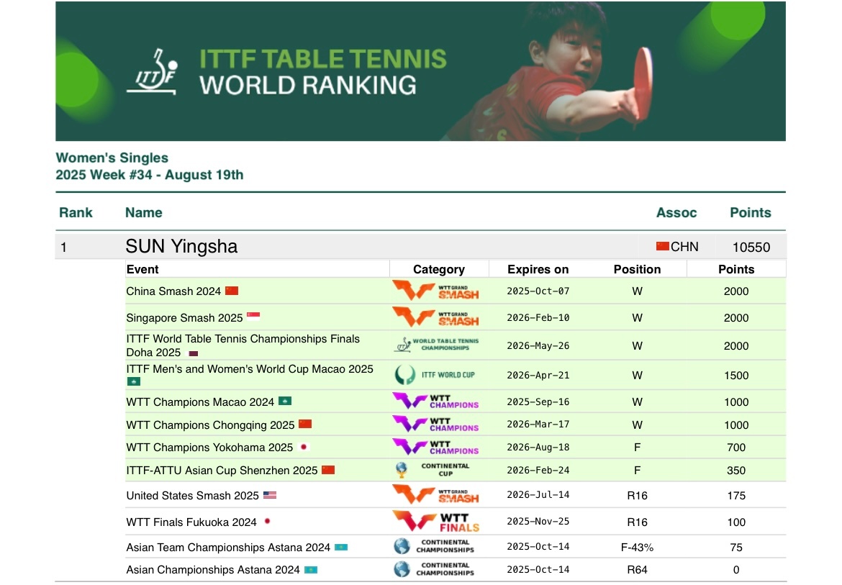
Task: Click the Name column header
Action: tap(143, 212)
